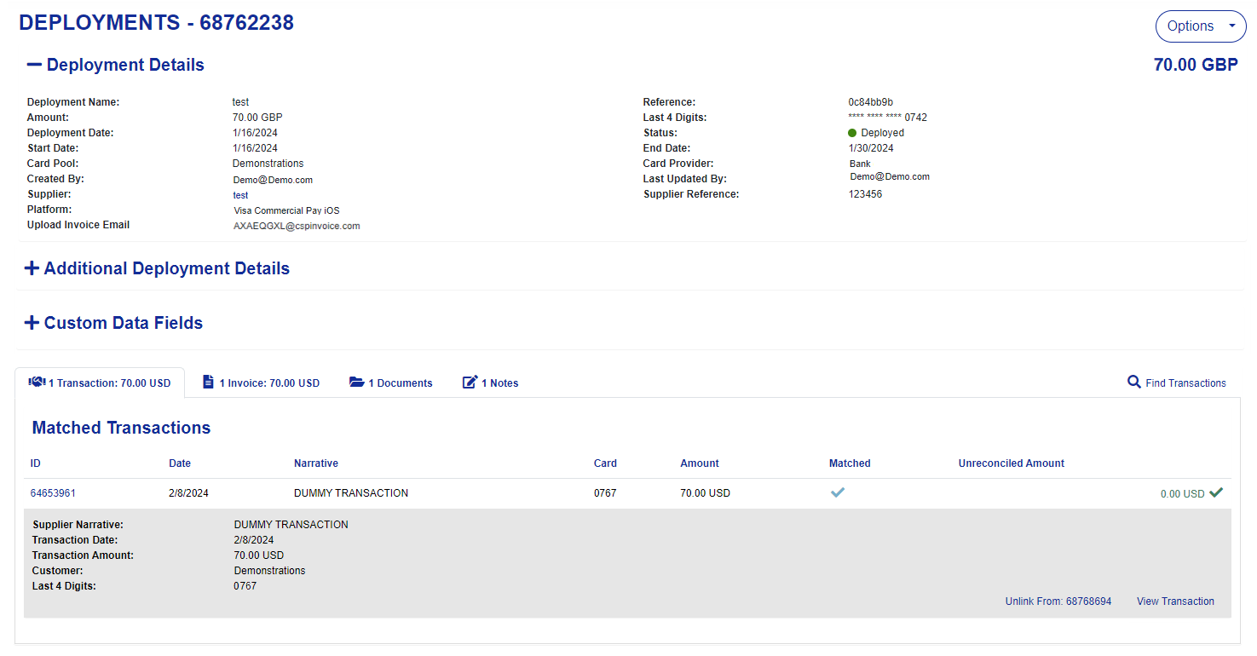Open the 1 Notes tab
The width and height of the screenshot is (1257, 656).
[490, 383]
